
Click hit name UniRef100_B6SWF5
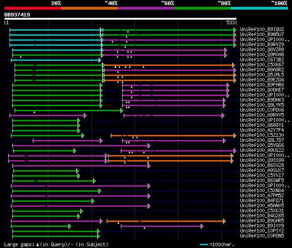[262, 181]
